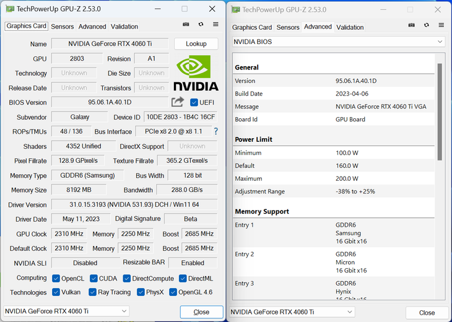Click the Board Id GPU Board value
Image resolution: width=452 pixels, height=322 pixels.
coord(350,120)
